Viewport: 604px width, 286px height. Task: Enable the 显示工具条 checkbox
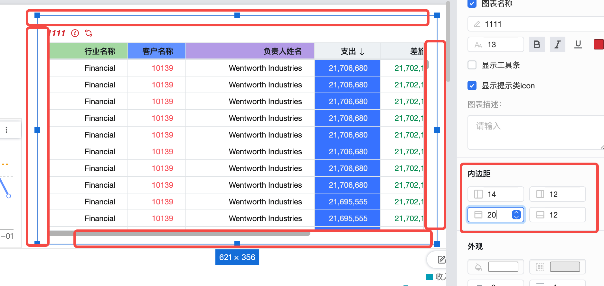click(472, 65)
